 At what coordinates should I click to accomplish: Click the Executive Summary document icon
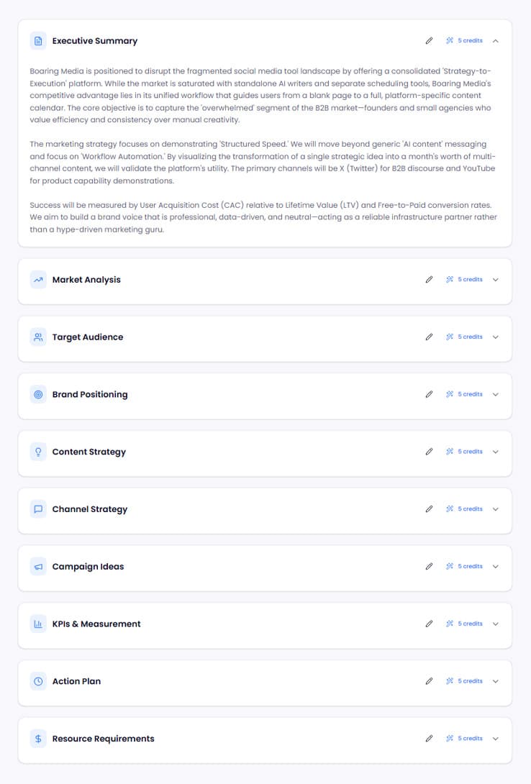click(x=37, y=41)
